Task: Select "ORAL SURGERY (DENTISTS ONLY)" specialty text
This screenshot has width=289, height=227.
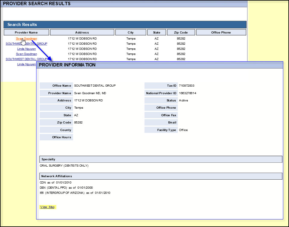Action: point(64,165)
